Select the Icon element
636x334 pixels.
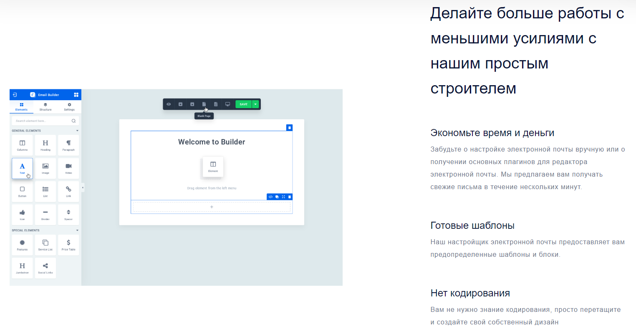22,215
